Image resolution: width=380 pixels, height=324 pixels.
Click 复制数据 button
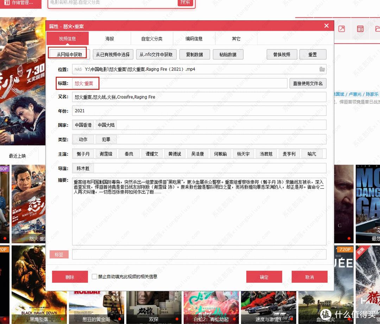194,55
